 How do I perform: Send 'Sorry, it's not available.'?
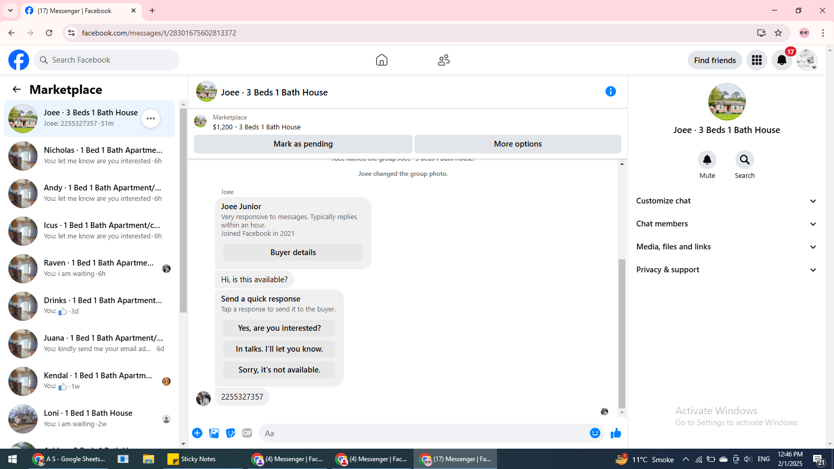(280, 370)
